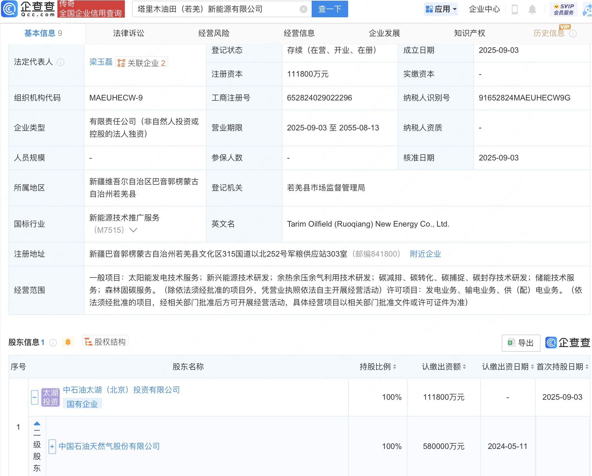
Task: Click the 580000万元 cell
Action: [444, 446]
